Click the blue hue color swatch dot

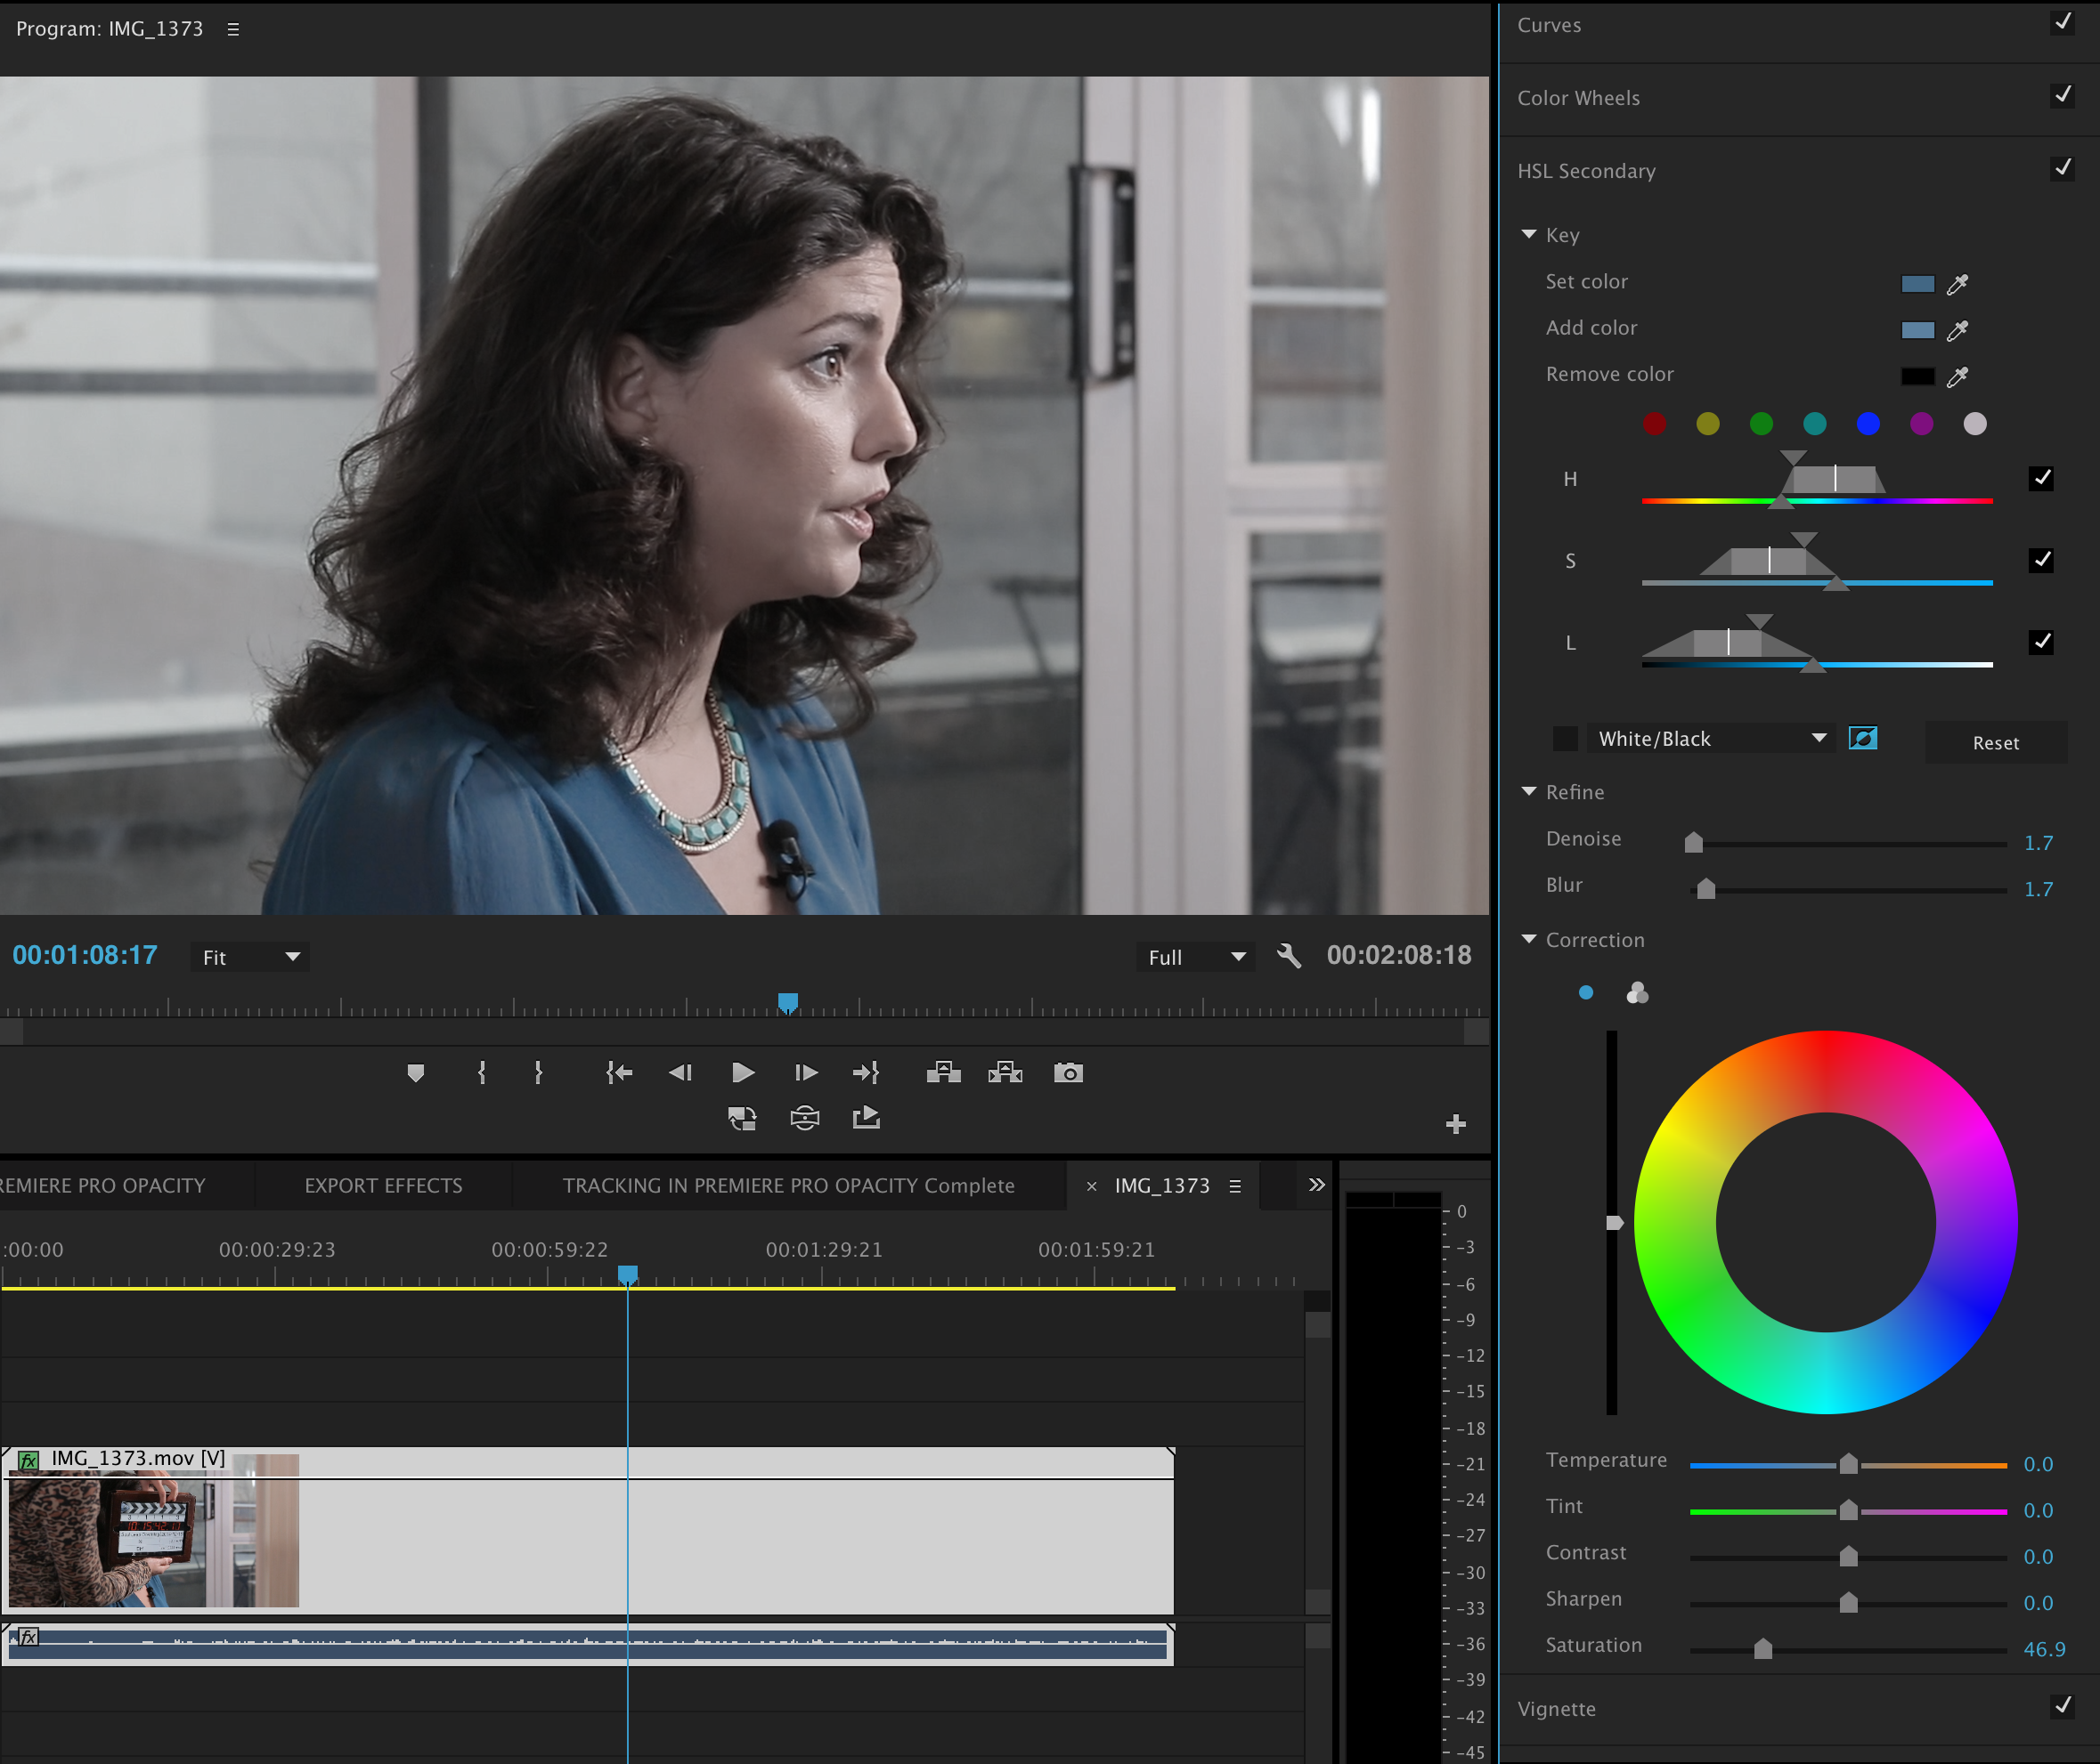click(x=1867, y=424)
